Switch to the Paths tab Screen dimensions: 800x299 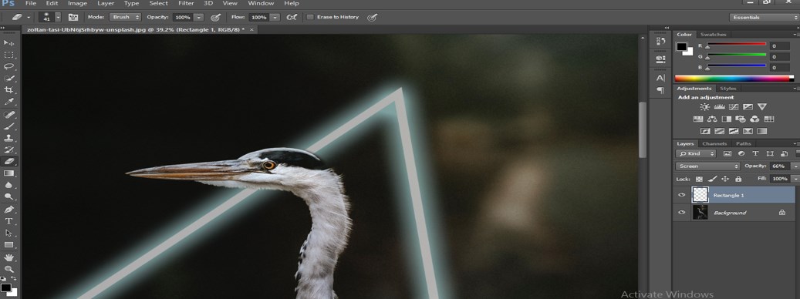[x=744, y=143]
